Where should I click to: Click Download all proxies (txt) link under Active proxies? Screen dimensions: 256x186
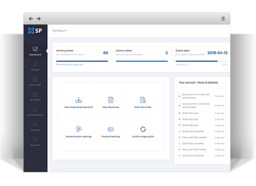click(70, 65)
